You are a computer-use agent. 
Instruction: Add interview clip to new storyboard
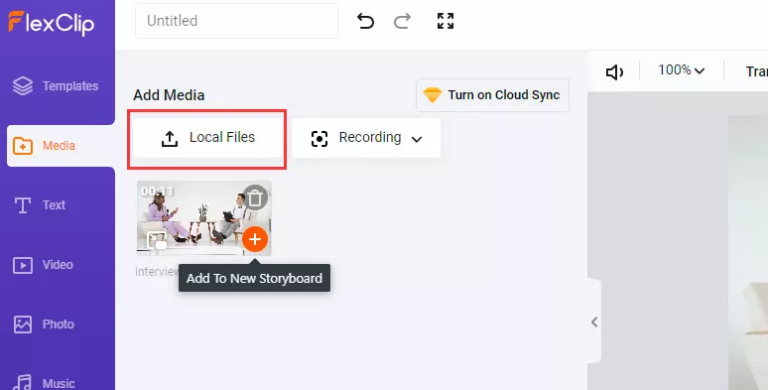[255, 239]
